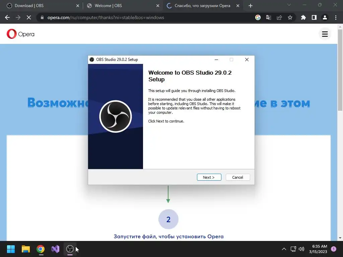This screenshot has height=257, width=343.
Task: Open the Chrome three-dot menu
Action: tap(336, 17)
